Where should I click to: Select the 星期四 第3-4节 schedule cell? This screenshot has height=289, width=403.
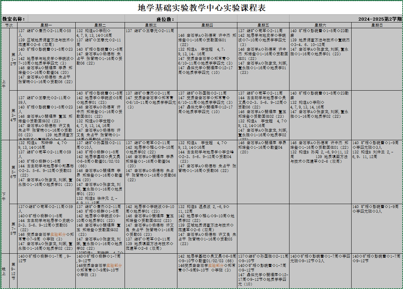(207, 115)
